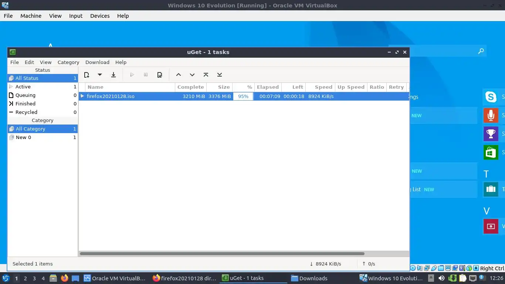Open file manager panel launcher

click(53, 278)
